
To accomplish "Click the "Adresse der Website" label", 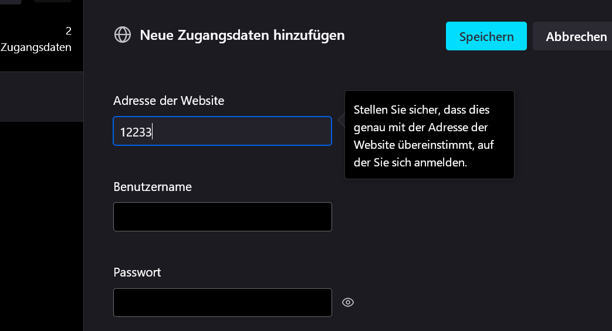I will point(168,101).
